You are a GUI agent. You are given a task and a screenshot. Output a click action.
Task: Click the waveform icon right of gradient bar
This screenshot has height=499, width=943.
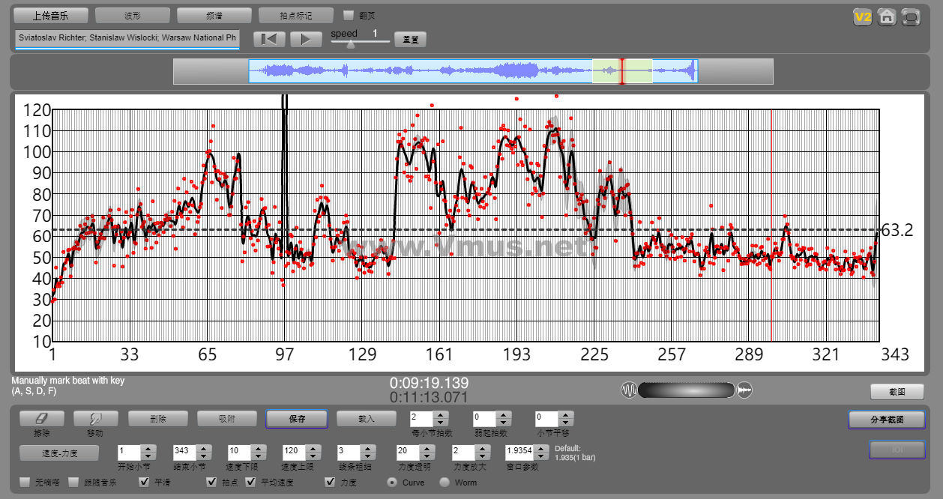pos(745,390)
